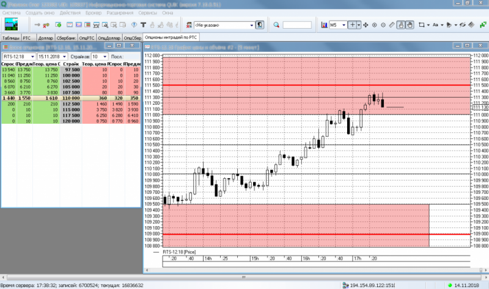The width and height of the screenshot is (489, 289).
Task: Click the client portrait button beside account combo
Action: tap(260, 25)
